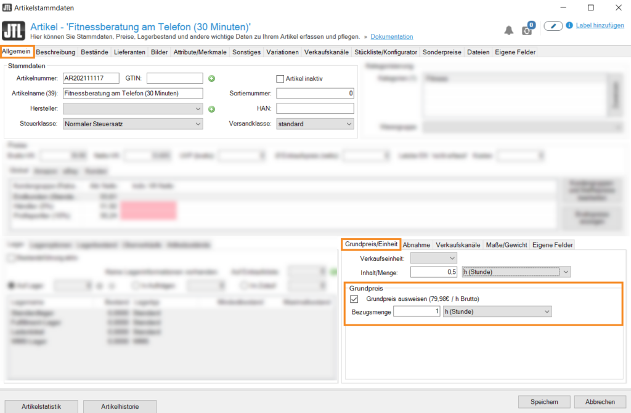Click the green plus next to GTIN
This screenshot has width=631, height=413.
pos(211,79)
